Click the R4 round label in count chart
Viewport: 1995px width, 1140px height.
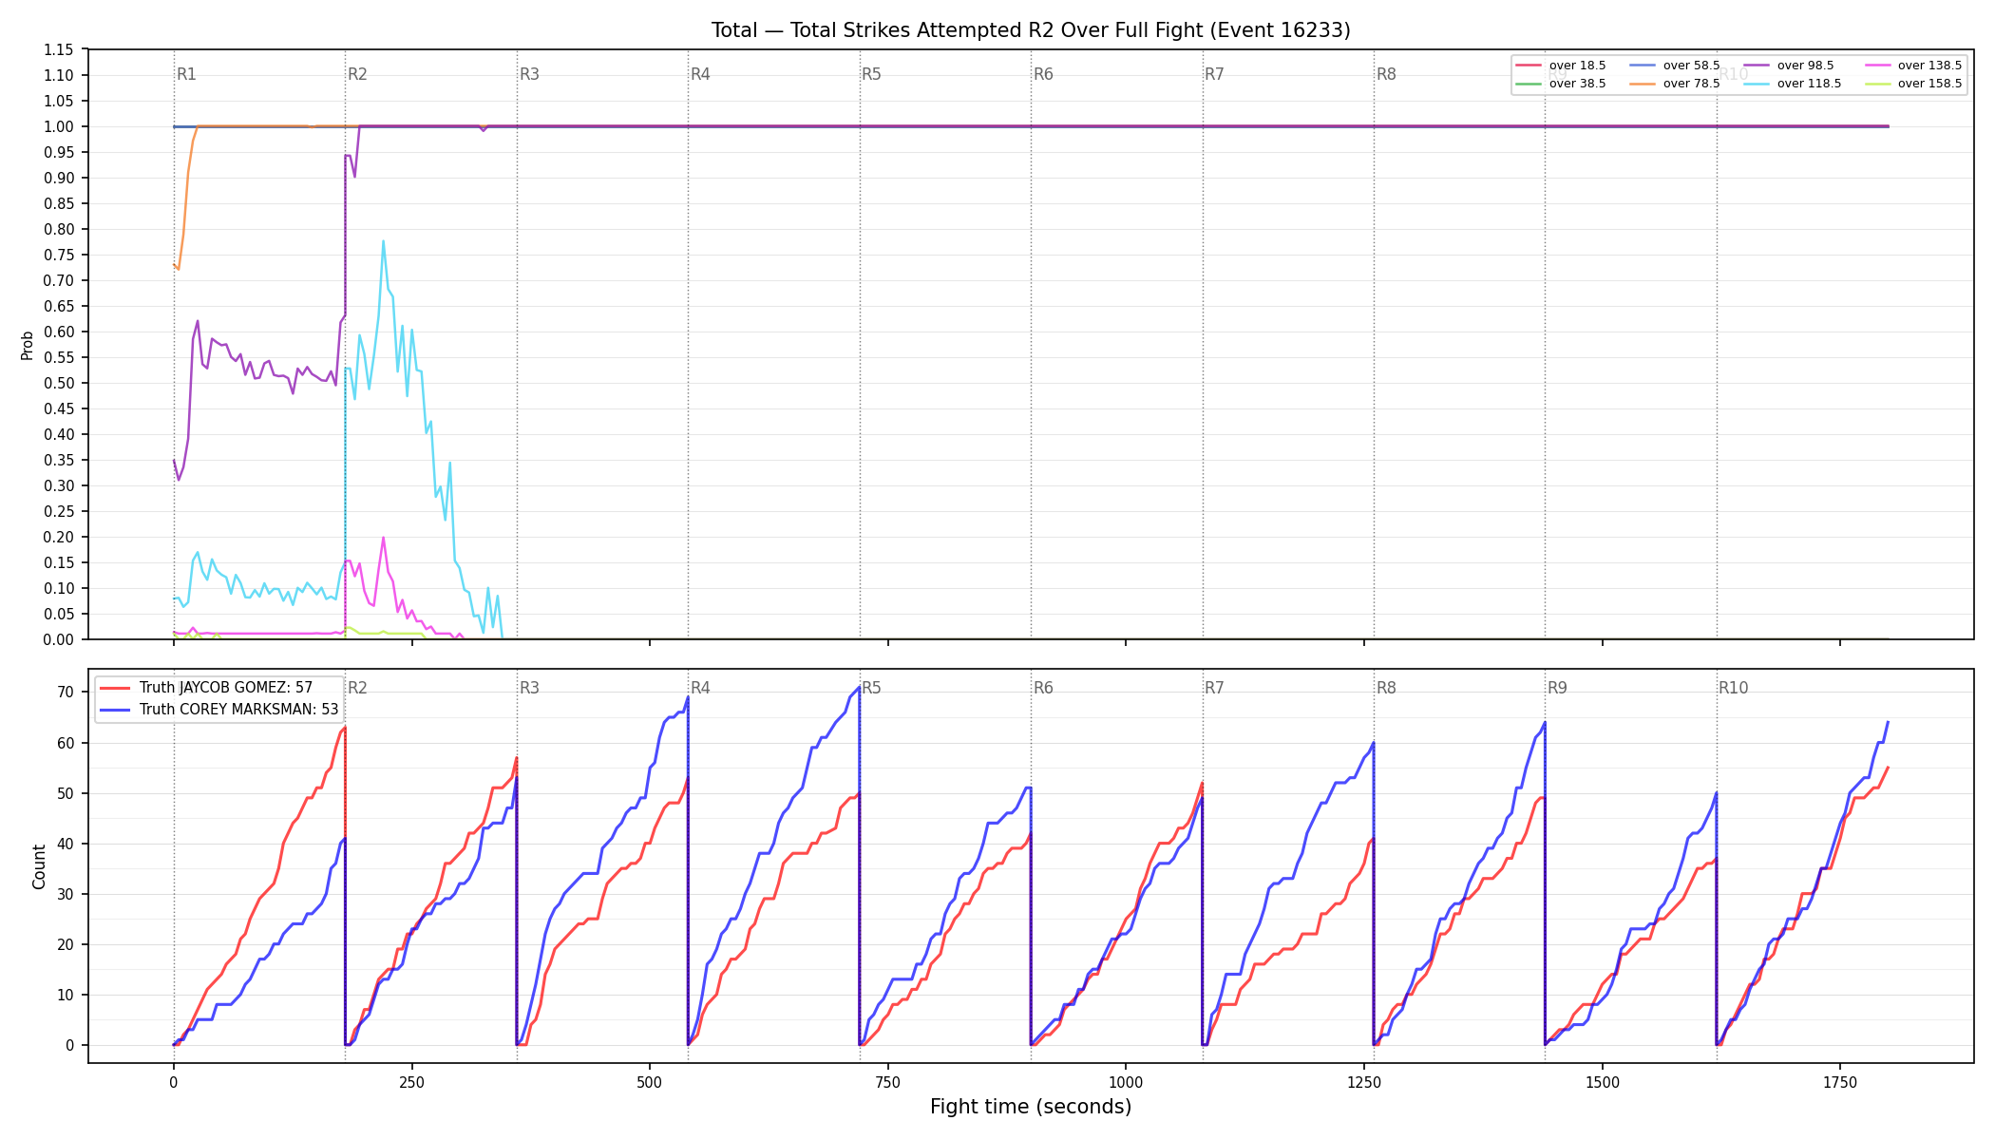700,688
